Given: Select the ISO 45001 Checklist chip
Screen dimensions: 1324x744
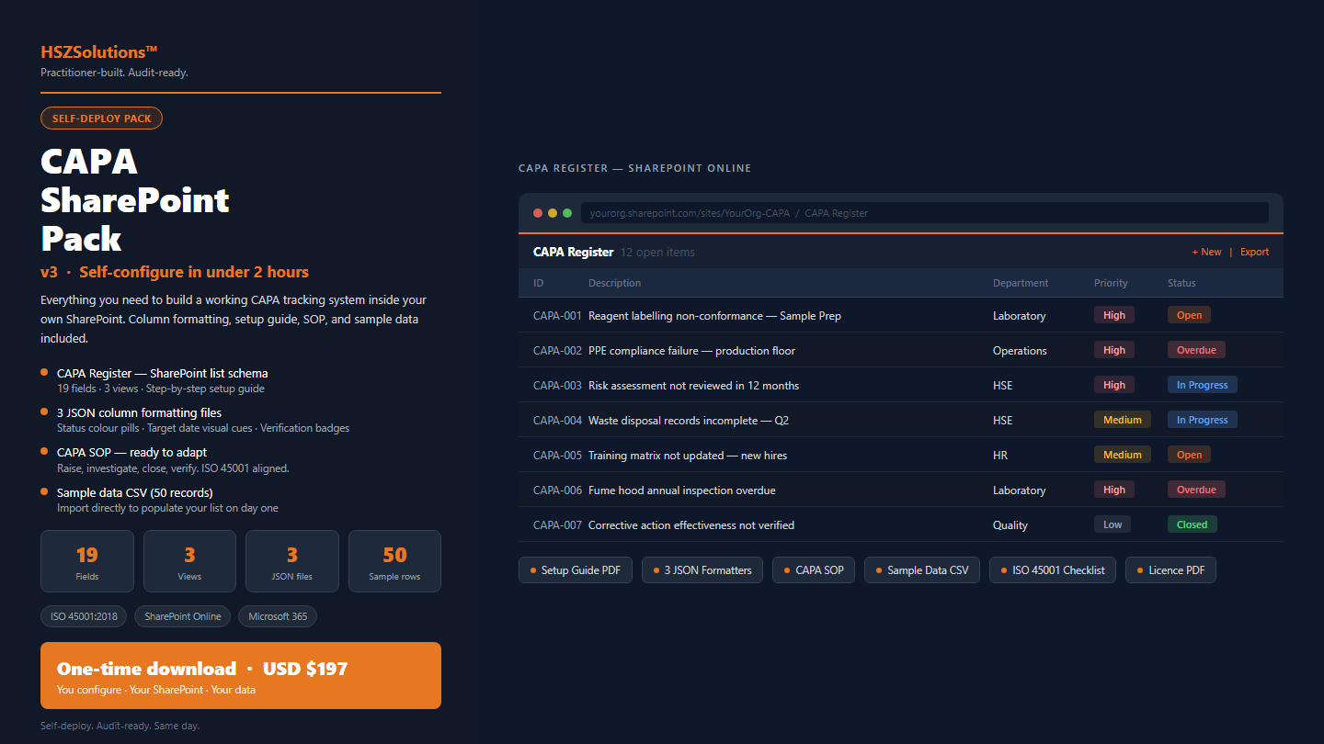Looking at the screenshot, I should point(1053,570).
